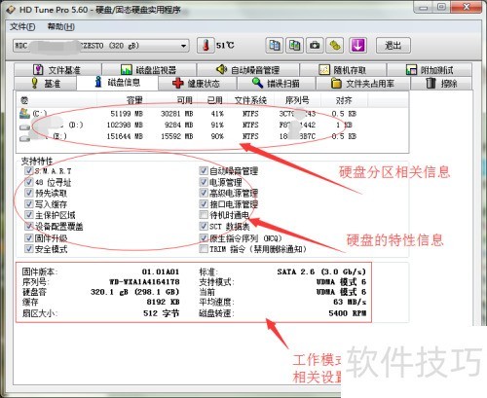Select the C: system drive icon
487x398 pixels.
pos(24,113)
